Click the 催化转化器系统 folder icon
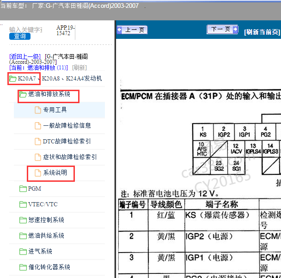 [23, 267]
